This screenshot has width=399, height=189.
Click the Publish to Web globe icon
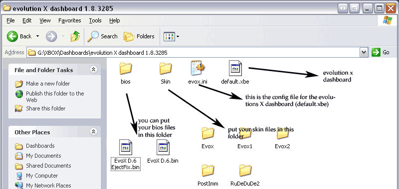(x=19, y=94)
